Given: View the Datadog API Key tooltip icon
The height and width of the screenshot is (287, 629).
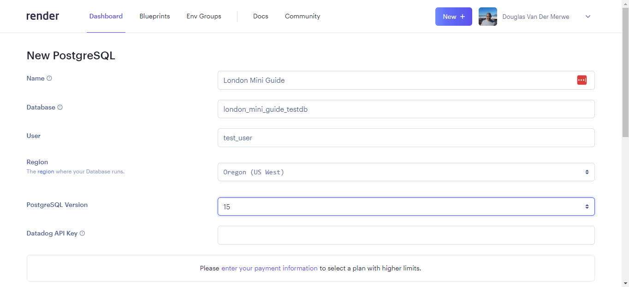Looking at the screenshot, I should pos(82,233).
